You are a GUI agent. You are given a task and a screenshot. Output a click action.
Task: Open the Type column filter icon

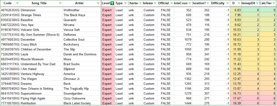pos(125,3)
